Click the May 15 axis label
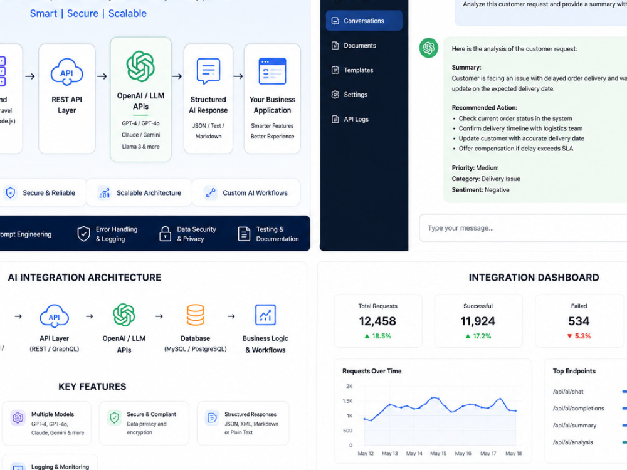 [438, 453]
